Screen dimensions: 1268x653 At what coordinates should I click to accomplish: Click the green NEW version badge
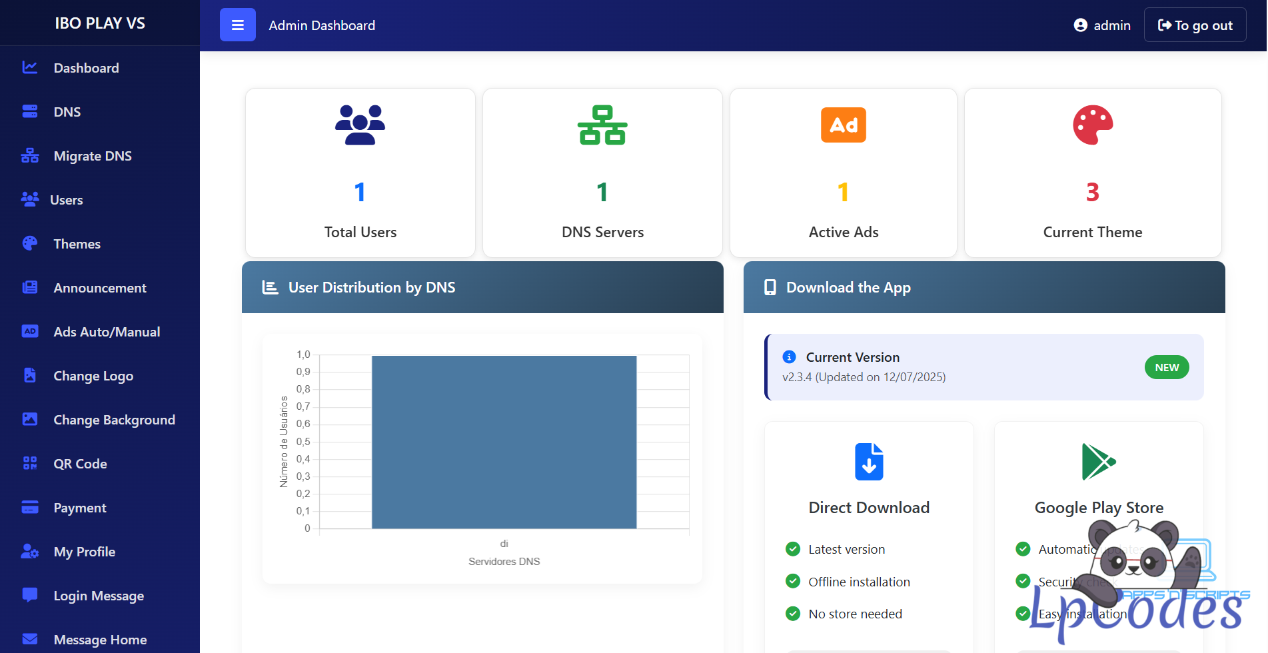click(1166, 367)
